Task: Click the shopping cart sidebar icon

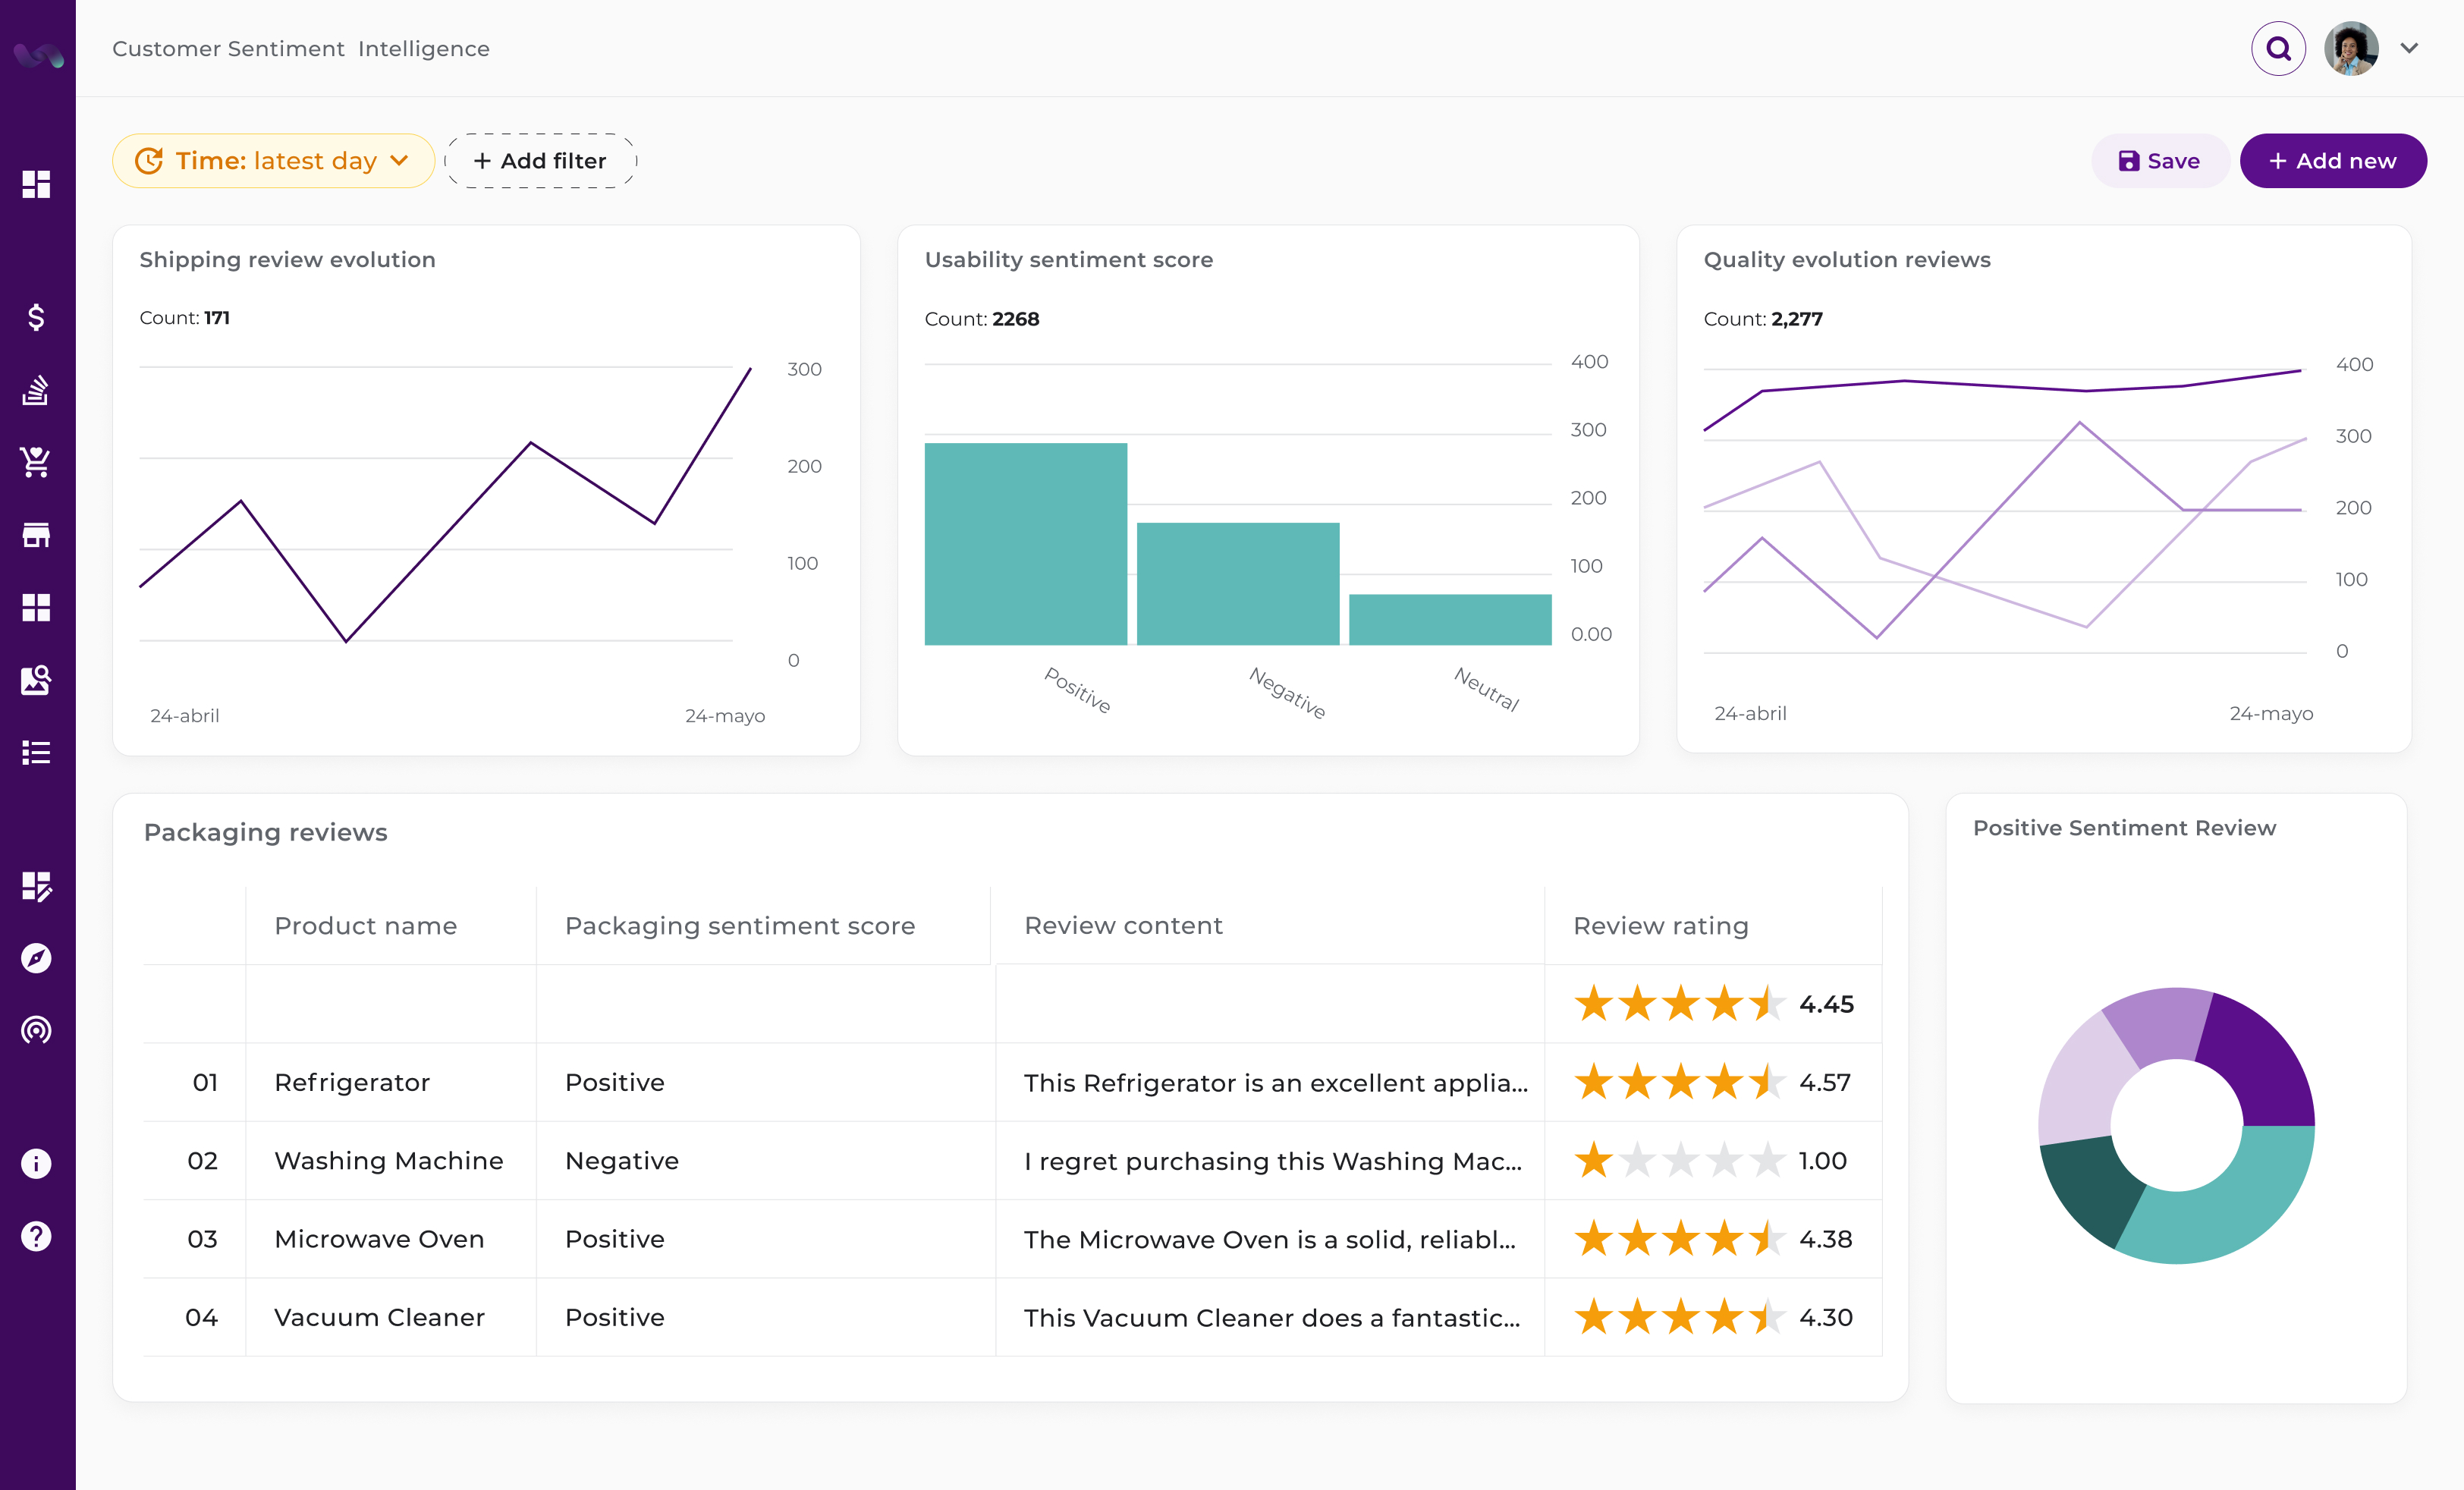Action: (x=37, y=462)
